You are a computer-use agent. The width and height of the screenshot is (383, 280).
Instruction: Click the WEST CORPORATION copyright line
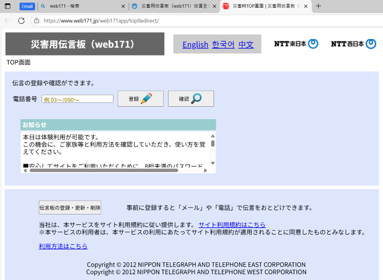196,272
